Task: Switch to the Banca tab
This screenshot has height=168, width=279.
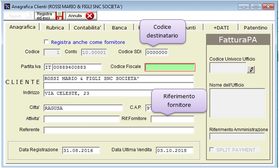Action: [x=119, y=28]
